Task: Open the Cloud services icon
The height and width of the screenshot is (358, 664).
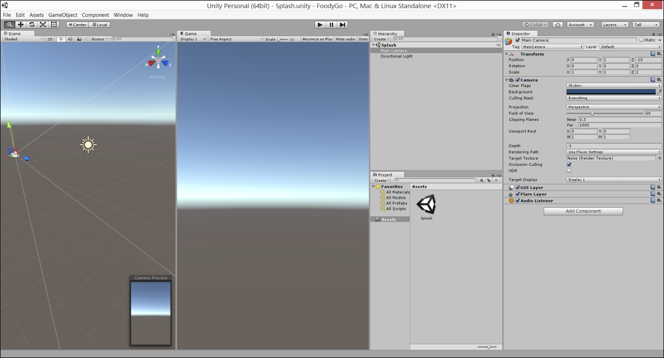Action: (x=558, y=25)
